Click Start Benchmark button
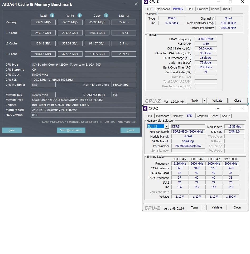Viewport: 250px width, 254px height. (71, 130)
